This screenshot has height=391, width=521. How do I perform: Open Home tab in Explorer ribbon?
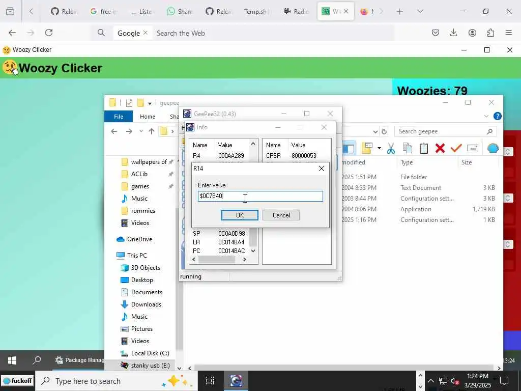point(147,117)
